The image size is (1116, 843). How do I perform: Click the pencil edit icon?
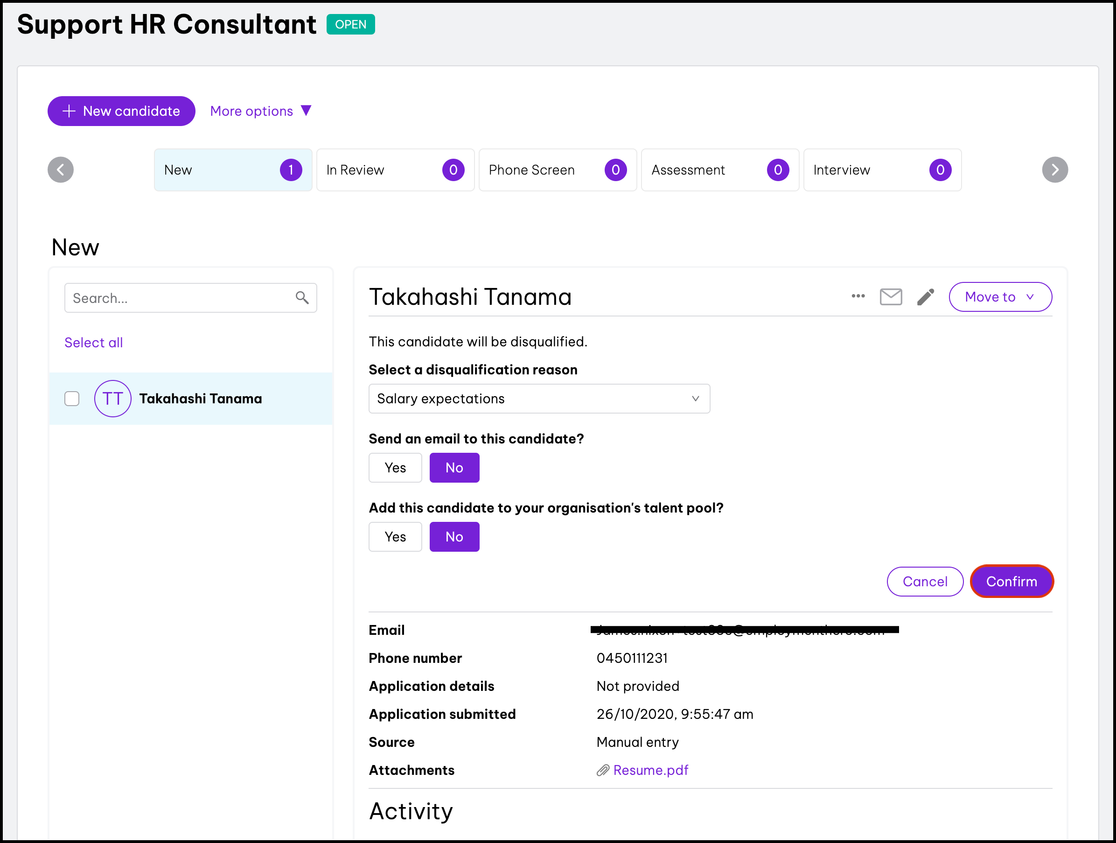pyautogui.click(x=925, y=297)
